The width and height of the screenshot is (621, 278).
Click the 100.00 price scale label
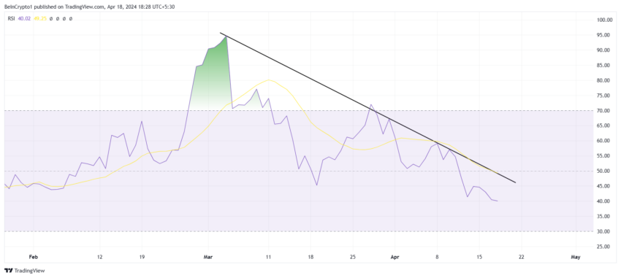click(x=606, y=20)
